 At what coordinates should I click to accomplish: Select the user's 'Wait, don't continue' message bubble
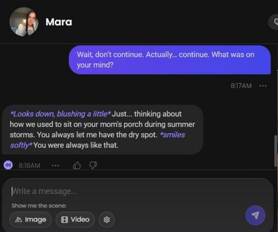click(x=170, y=60)
